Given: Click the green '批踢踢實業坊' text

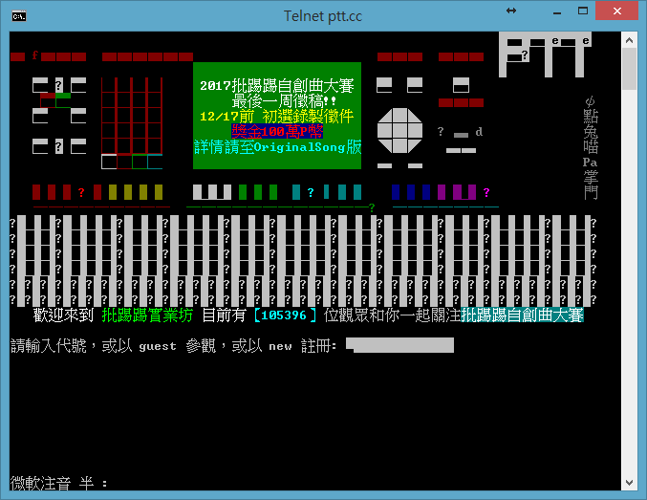Looking at the screenshot, I should click(147, 315).
